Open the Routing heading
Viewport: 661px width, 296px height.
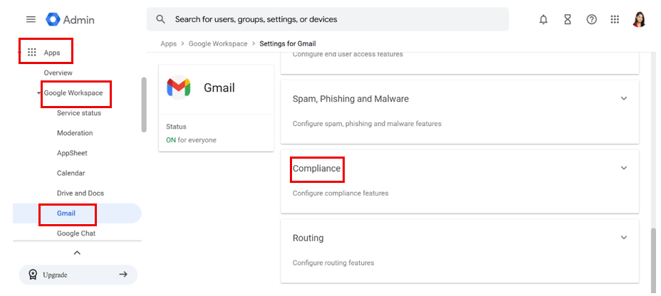308,238
